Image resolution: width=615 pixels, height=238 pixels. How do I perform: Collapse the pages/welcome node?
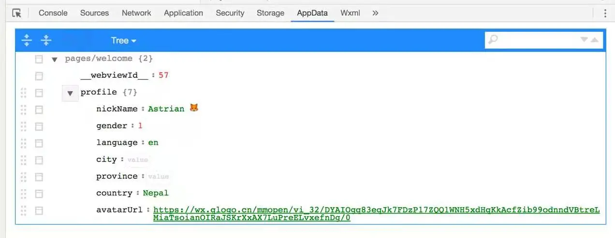pos(55,59)
